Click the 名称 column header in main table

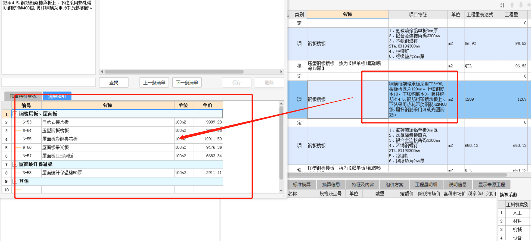[348, 14]
